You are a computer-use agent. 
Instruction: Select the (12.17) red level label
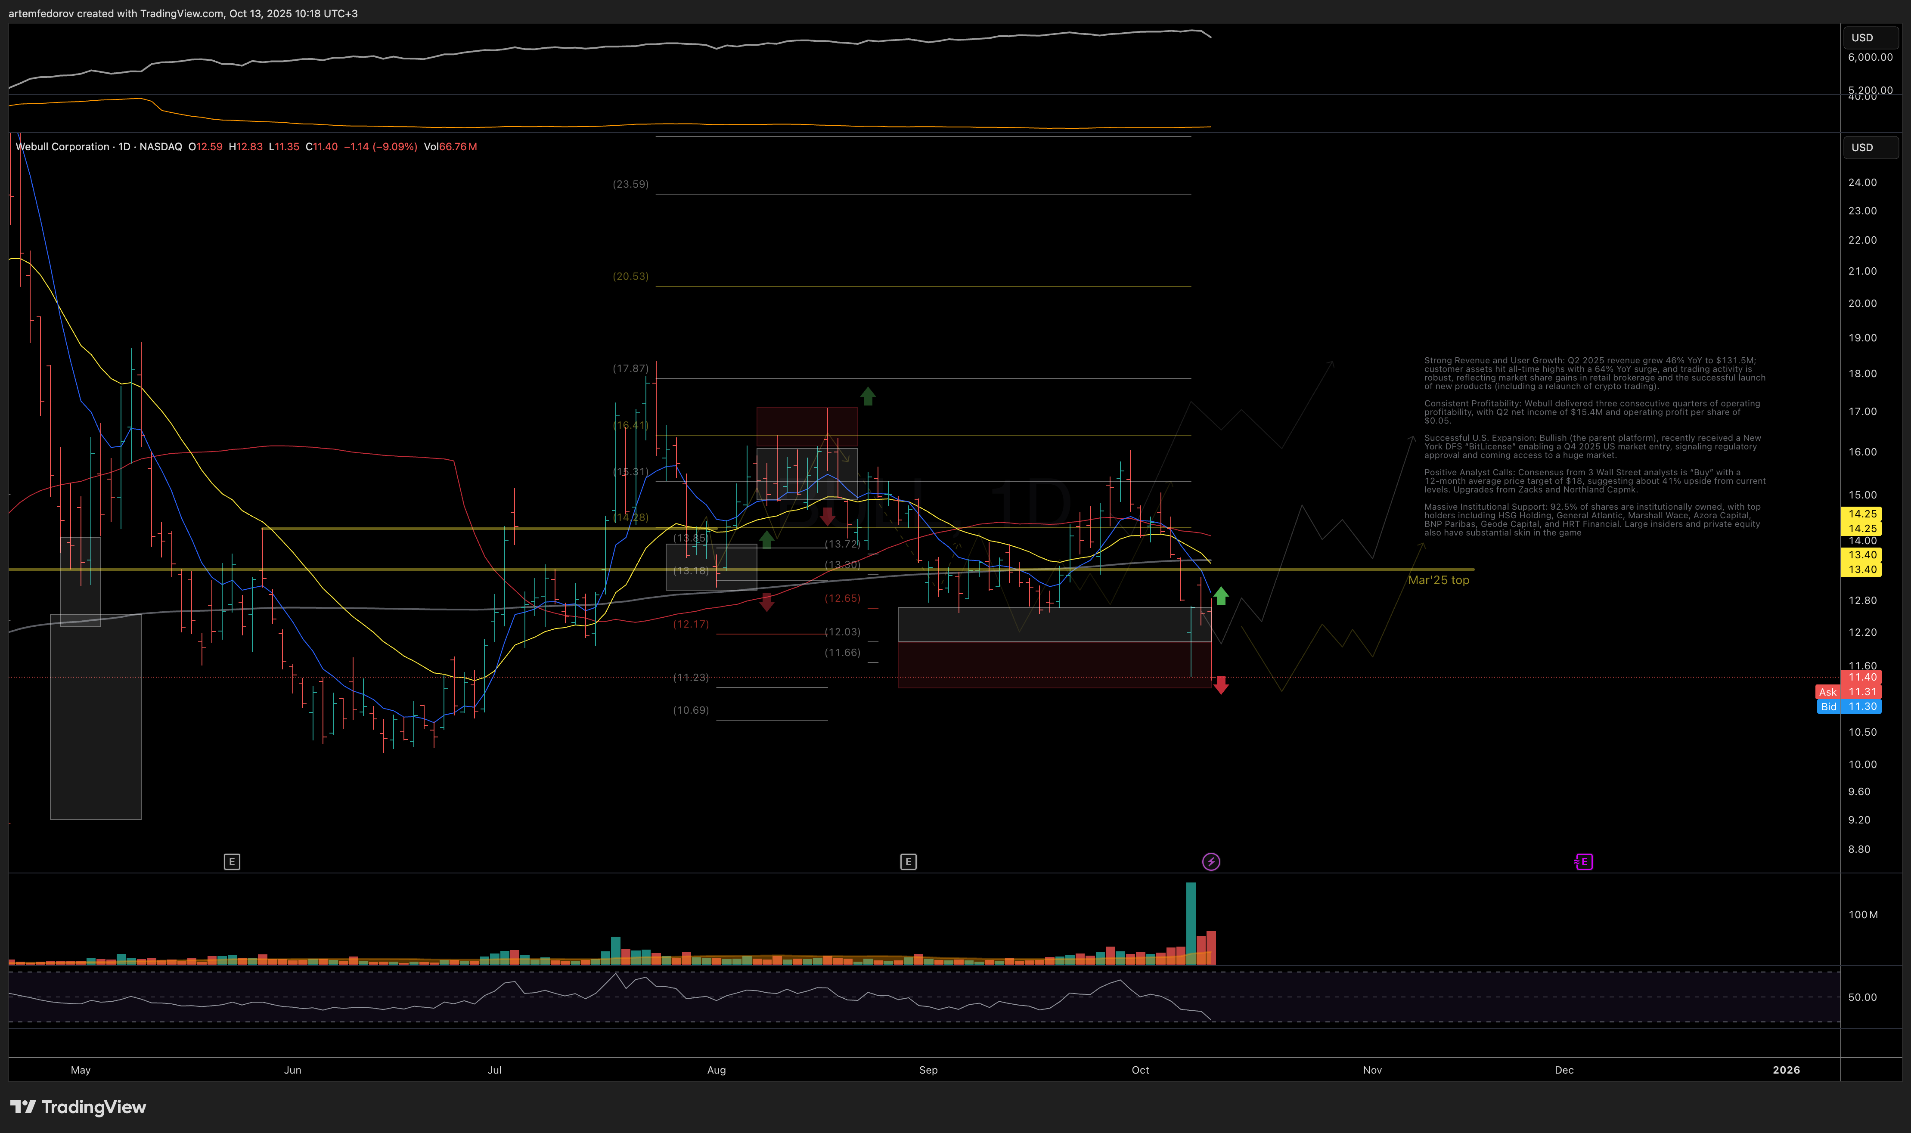tap(691, 624)
